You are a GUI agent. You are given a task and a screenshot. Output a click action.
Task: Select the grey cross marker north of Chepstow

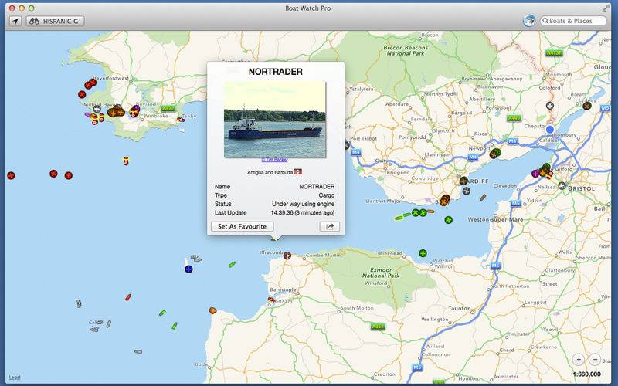(x=550, y=106)
